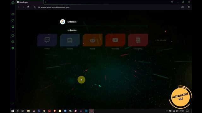Viewport: 202px width, 113px height.
Task: Open the Opera GX menu logo
Action: click(x=13, y=3)
